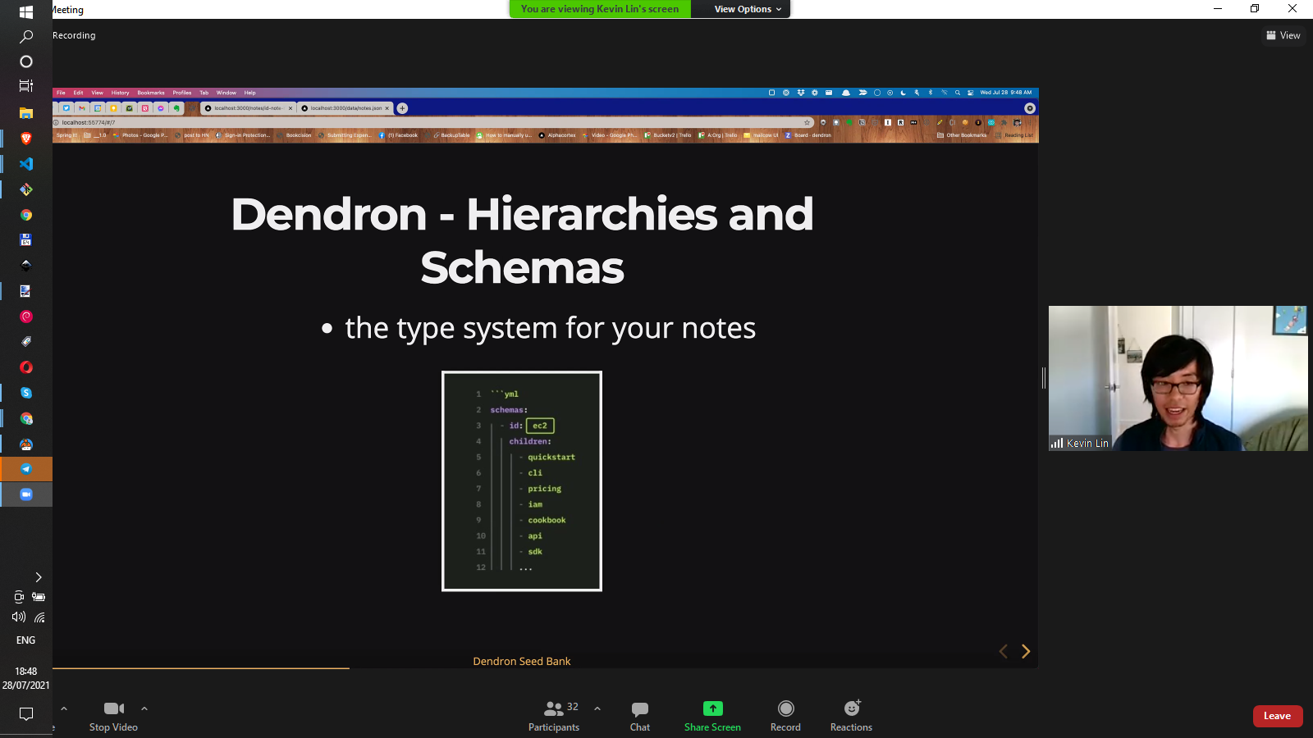Click the yml schema code snippet image
The height and width of the screenshot is (738, 1313).
pos(522,481)
